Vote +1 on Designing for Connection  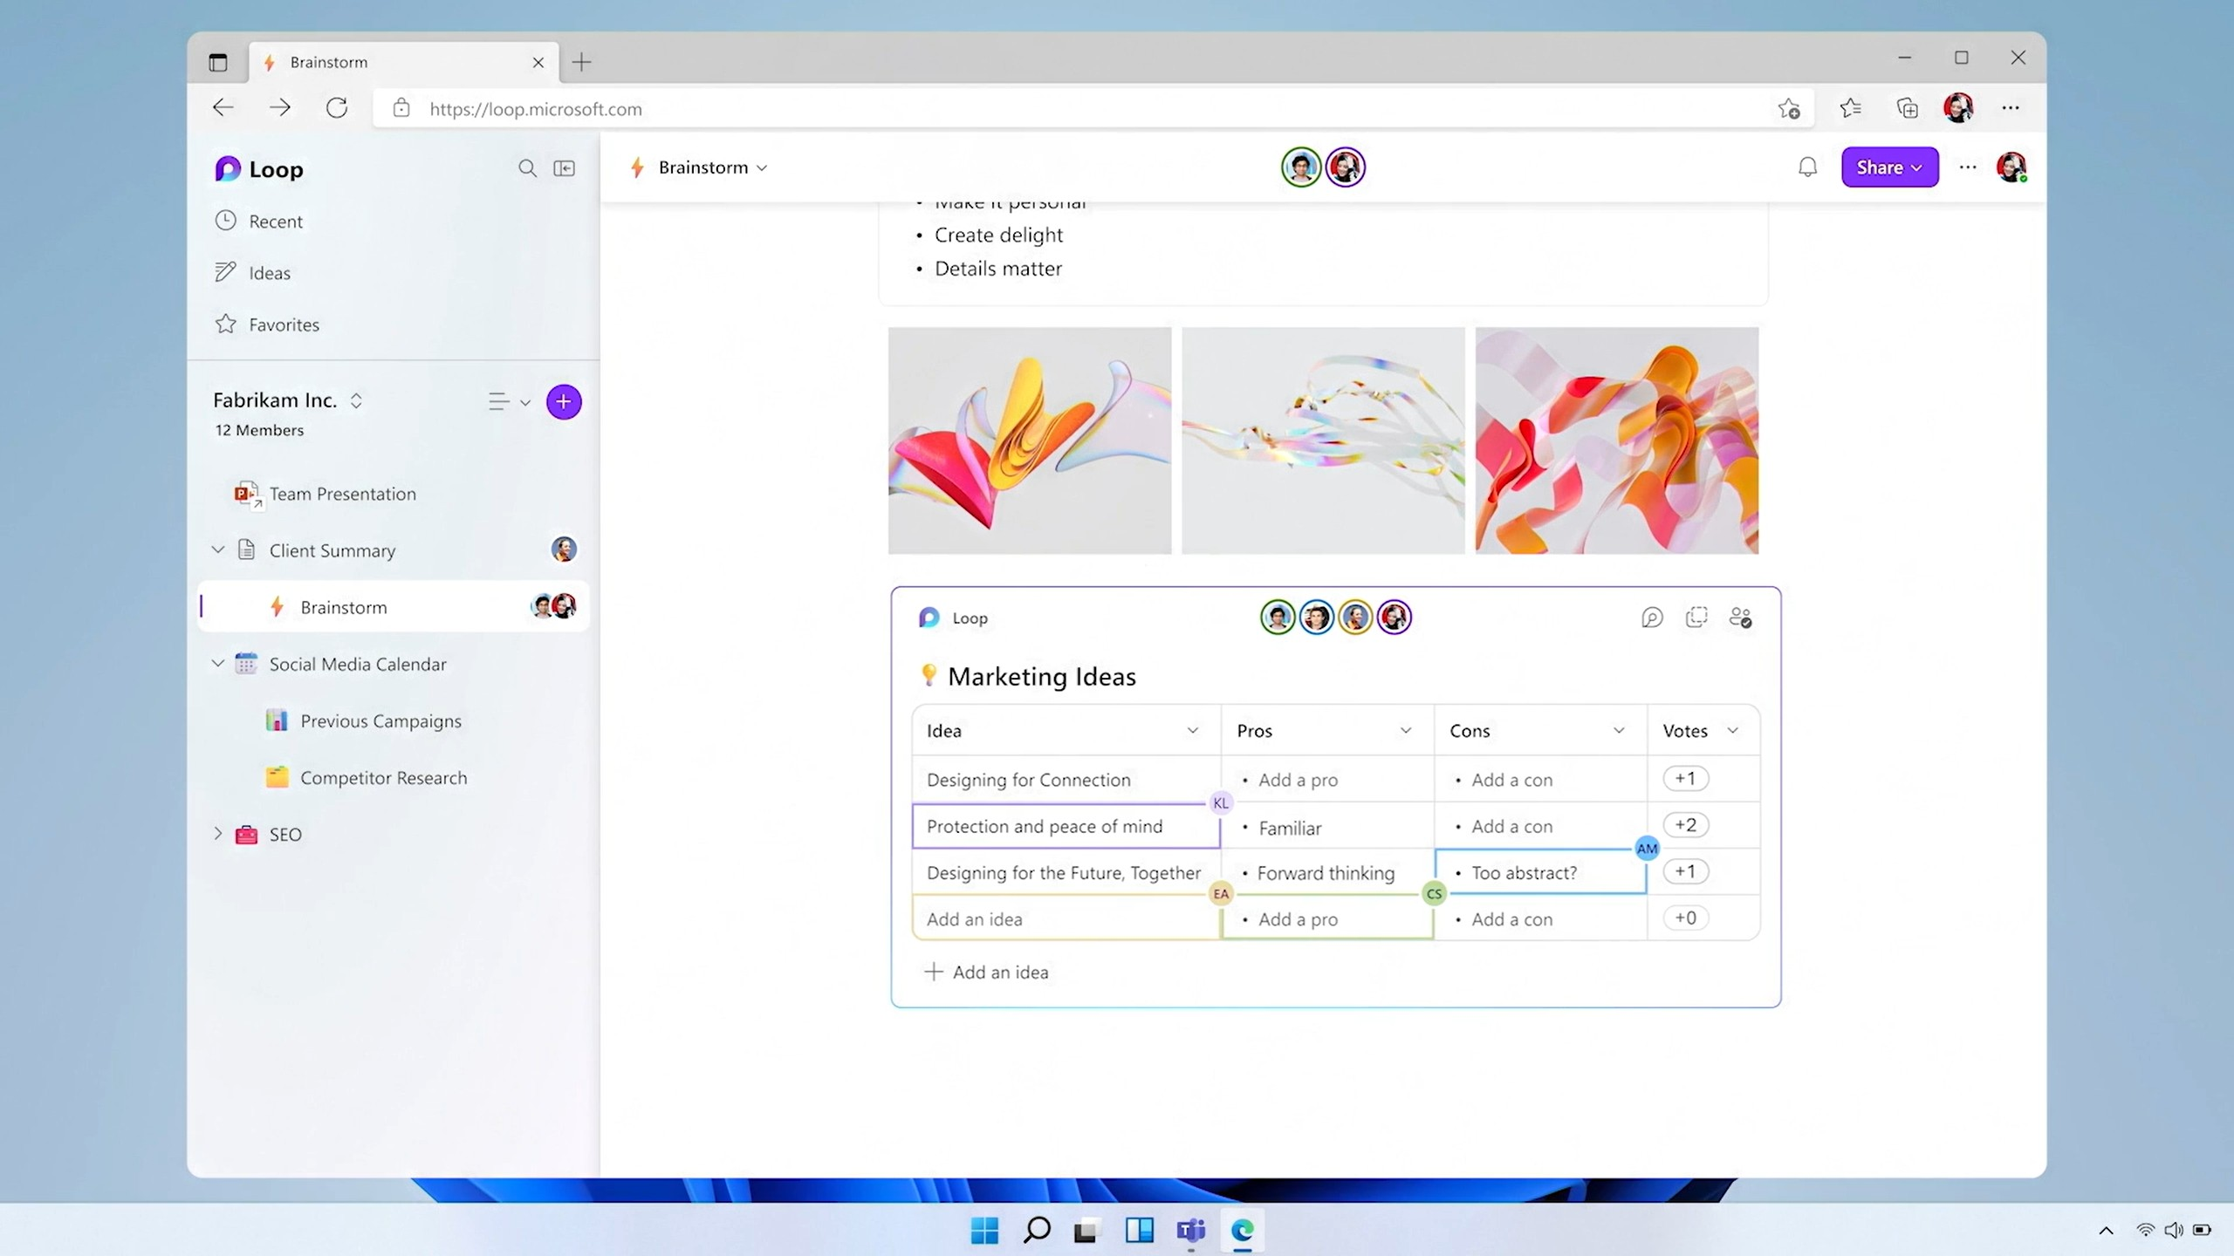[1685, 778]
